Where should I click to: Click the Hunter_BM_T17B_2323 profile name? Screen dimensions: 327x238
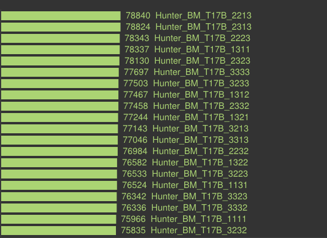click(x=202, y=61)
